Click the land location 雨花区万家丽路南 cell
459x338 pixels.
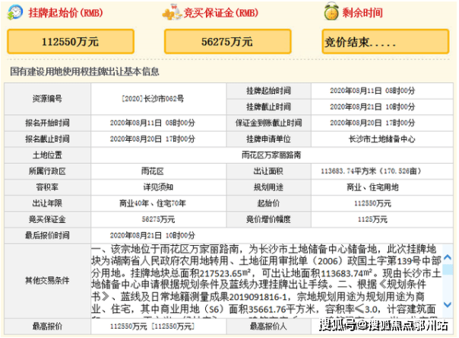[267, 155]
